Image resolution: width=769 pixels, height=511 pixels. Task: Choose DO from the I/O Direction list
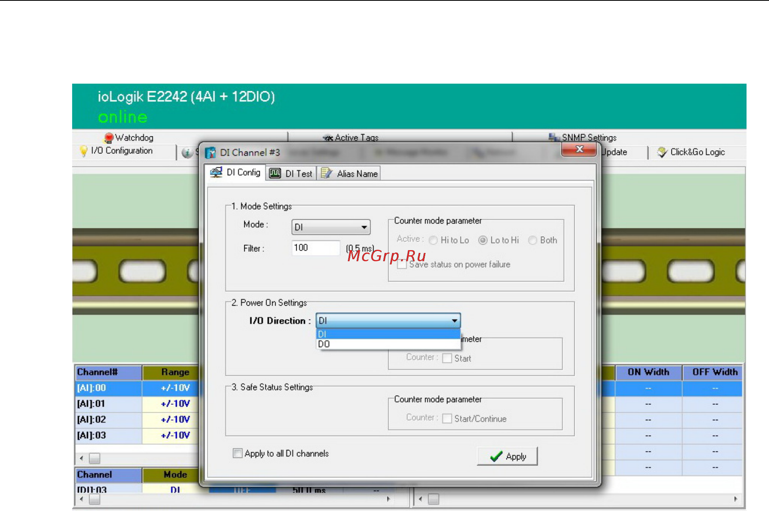point(388,344)
